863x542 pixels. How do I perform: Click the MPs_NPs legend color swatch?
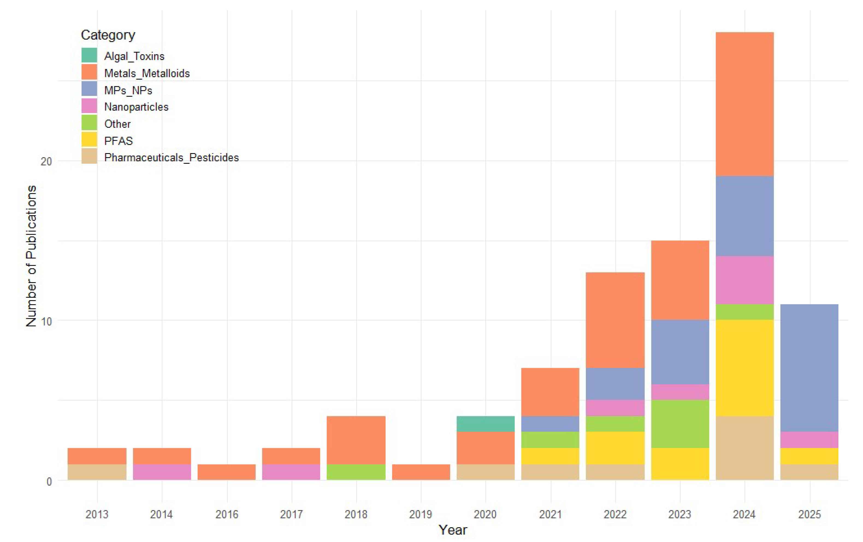89,89
